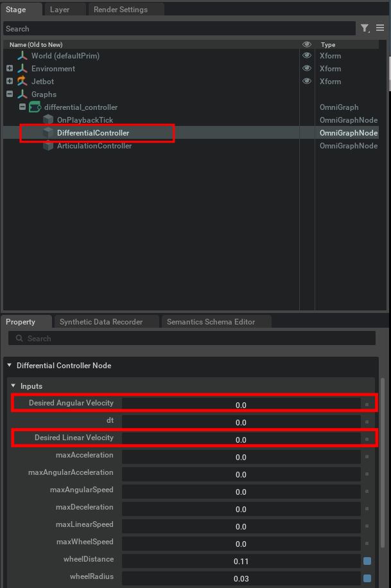Select the DifferentialController node

coord(93,133)
